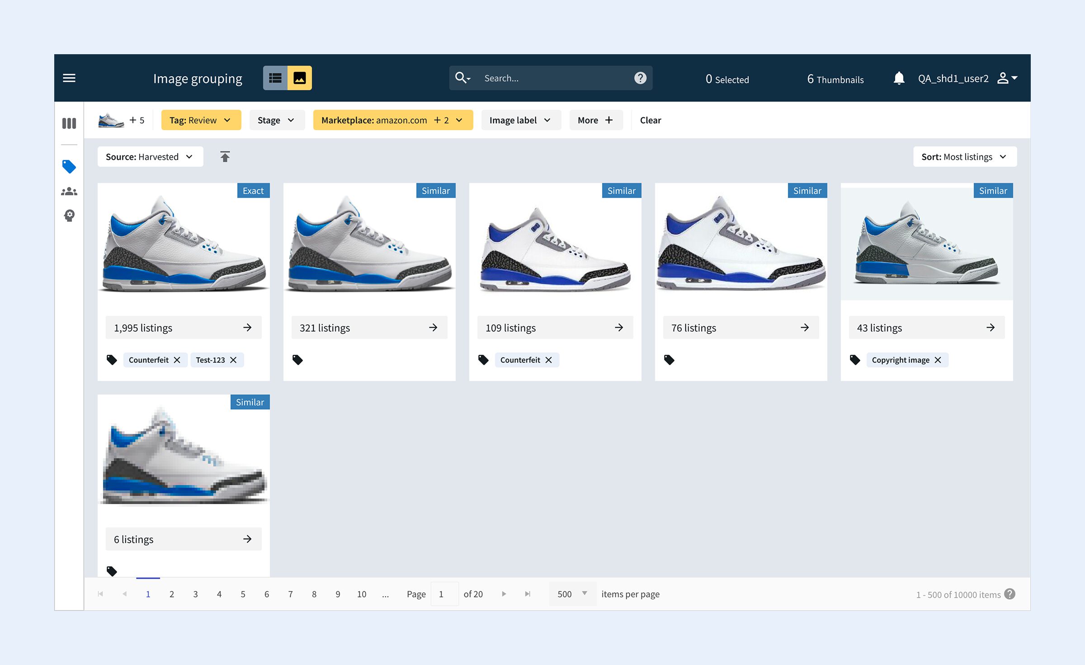Select the sneaker image with 109 listings
Image resolution: width=1085 pixels, height=665 pixels.
(555, 244)
